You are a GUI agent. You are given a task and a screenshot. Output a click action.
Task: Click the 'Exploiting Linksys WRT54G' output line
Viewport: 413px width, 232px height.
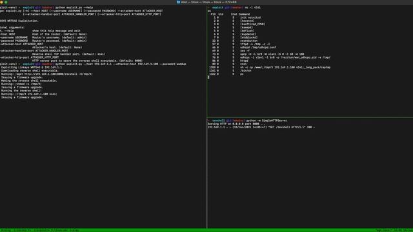coord(32,67)
